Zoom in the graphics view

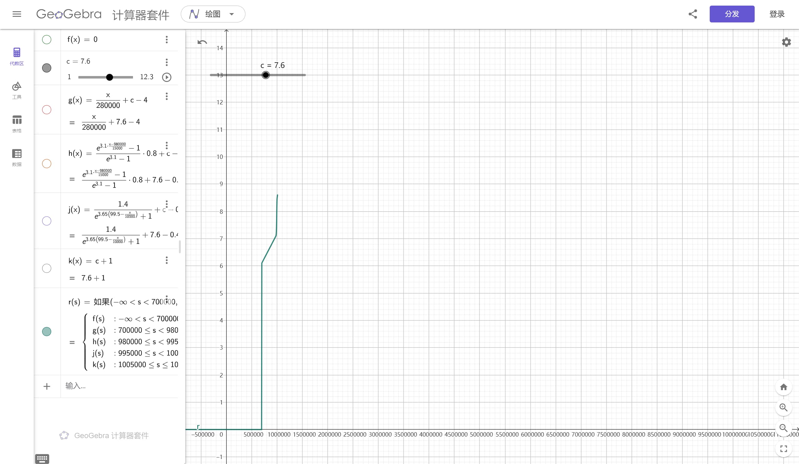click(783, 407)
